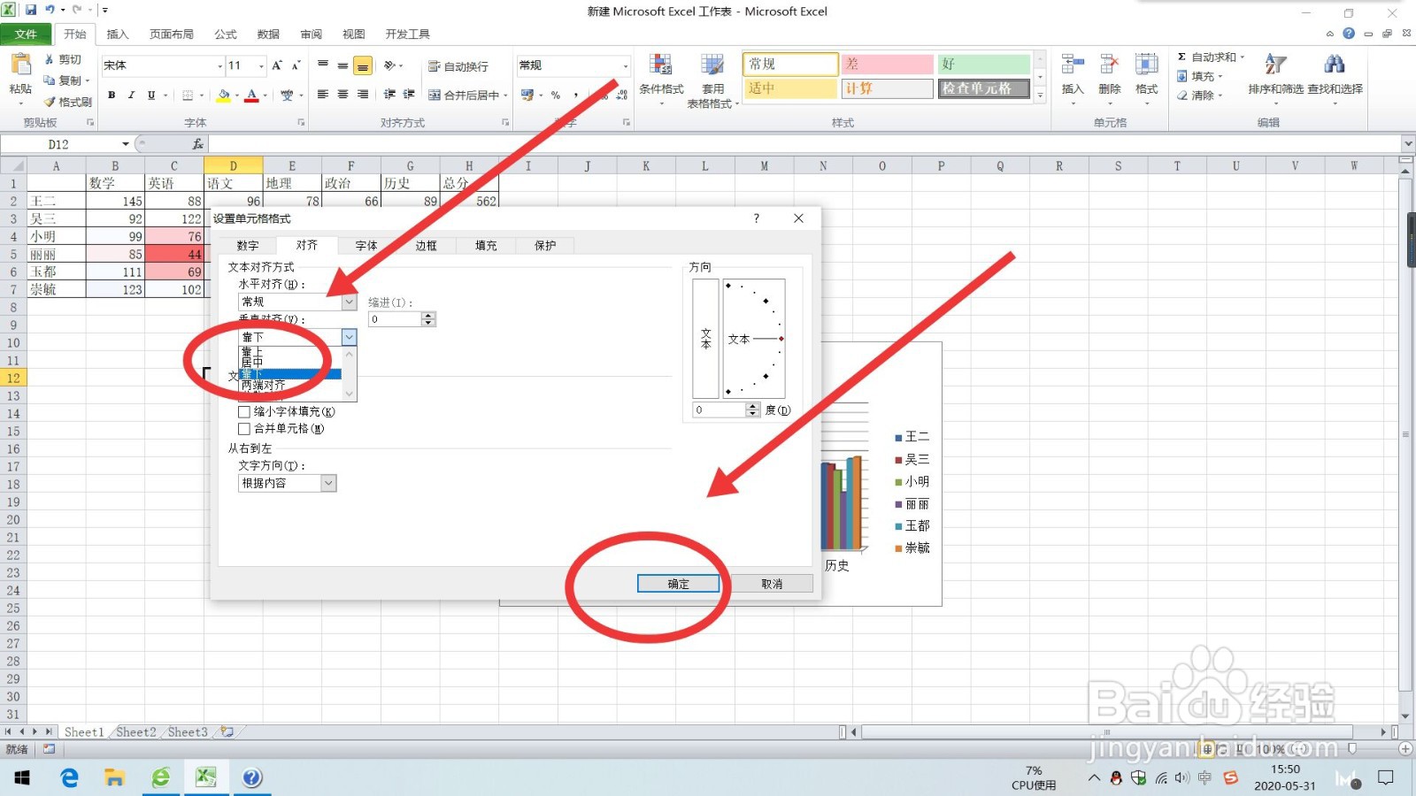This screenshot has height=796, width=1416.
Task: Open the number format 常规 dropdown
Action: 626,65
